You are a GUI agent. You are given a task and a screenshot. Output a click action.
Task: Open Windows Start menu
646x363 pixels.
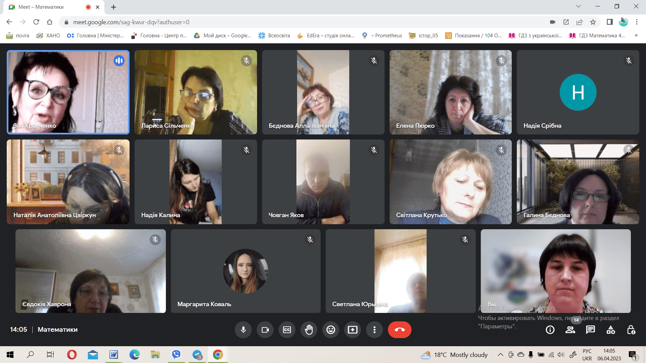(10, 355)
